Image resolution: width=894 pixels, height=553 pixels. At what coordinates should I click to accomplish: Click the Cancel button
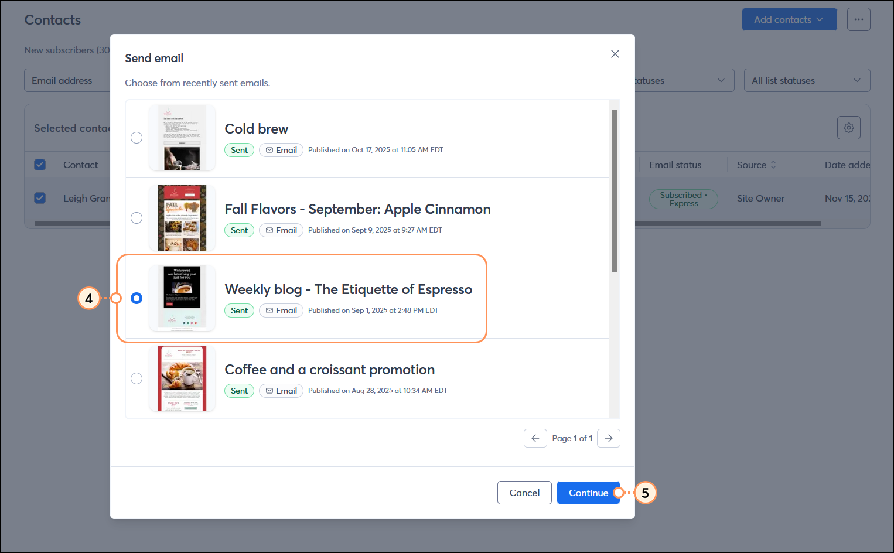(x=524, y=493)
